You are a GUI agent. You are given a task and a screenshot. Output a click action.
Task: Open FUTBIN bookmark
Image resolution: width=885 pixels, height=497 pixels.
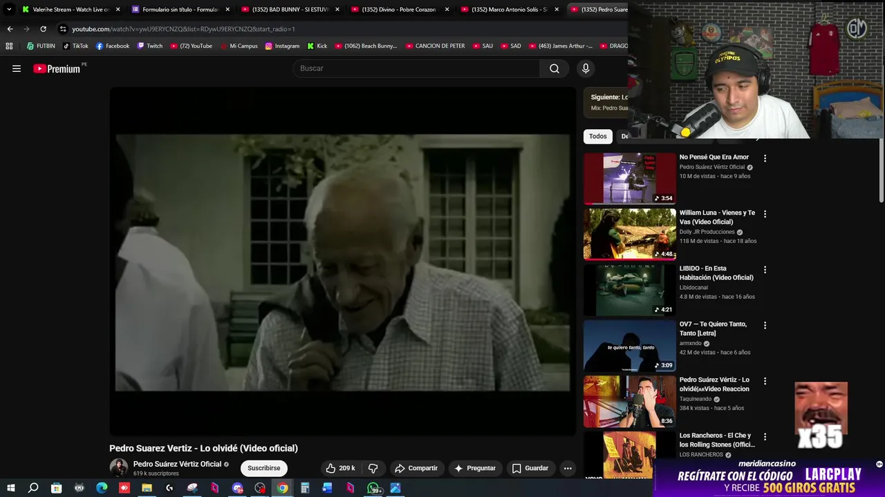click(x=40, y=46)
